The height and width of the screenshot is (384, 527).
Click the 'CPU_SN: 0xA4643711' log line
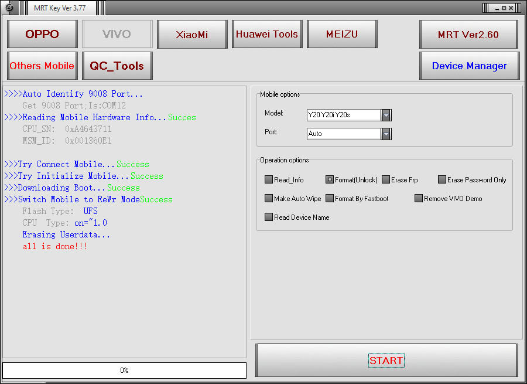(x=67, y=129)
